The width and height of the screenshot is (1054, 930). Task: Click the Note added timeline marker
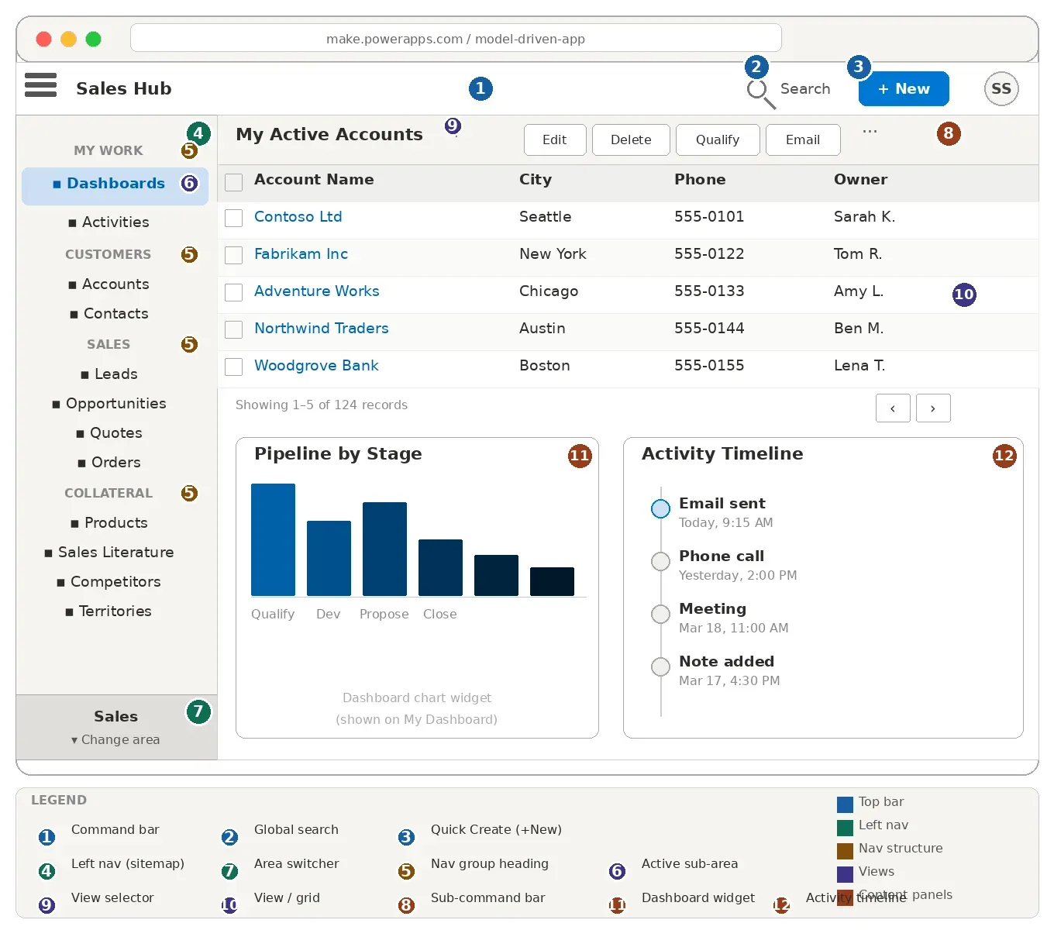point(660,666)
